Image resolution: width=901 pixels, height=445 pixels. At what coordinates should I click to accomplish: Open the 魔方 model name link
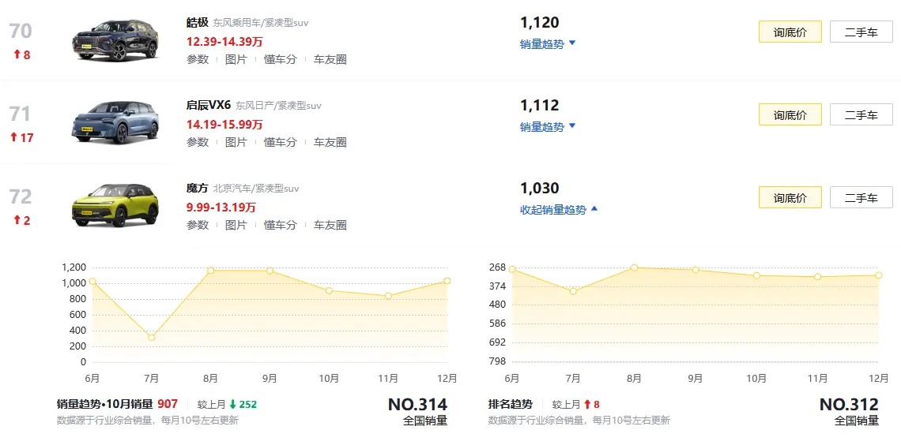click(x=197, y=188)
